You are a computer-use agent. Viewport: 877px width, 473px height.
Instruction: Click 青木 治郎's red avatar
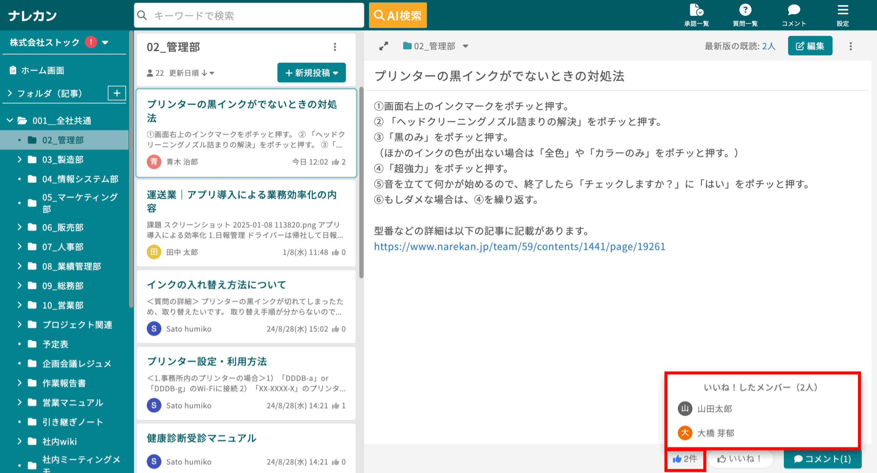tap(154, 162)
